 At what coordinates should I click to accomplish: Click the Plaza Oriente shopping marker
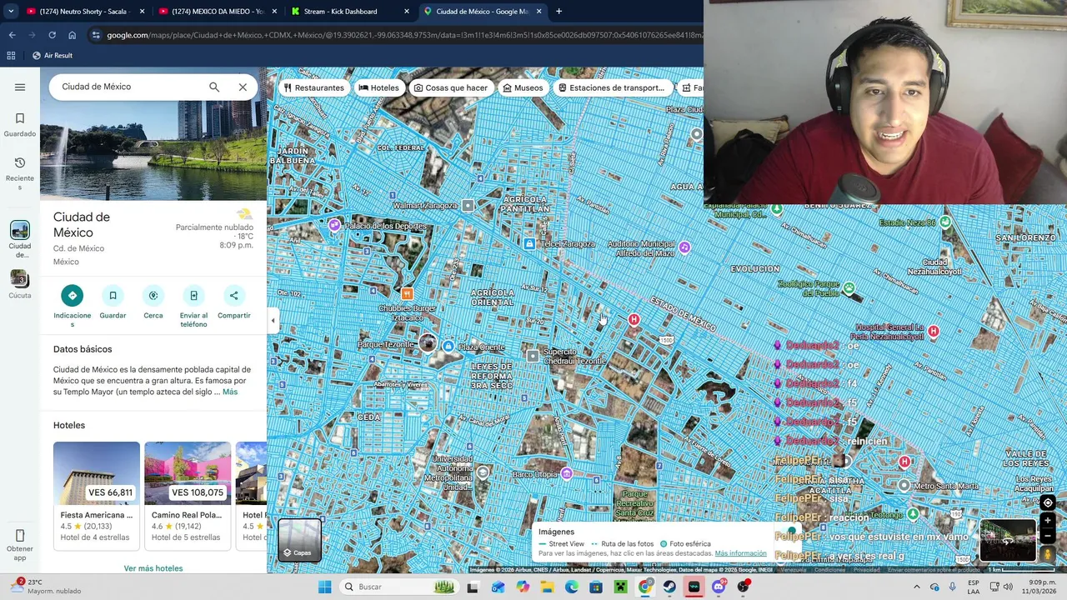pyautogui.click(x=448, y=346)
